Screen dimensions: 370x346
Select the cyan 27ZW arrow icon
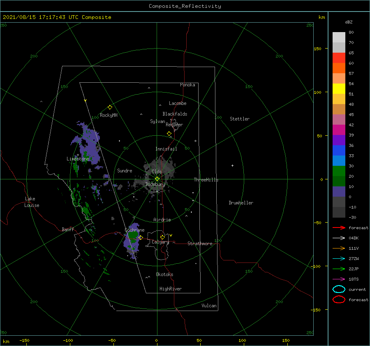[339, 259]
